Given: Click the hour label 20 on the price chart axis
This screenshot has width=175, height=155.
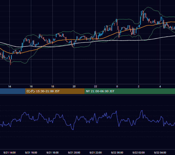Looking at the screenshot, I should point(74,87).
